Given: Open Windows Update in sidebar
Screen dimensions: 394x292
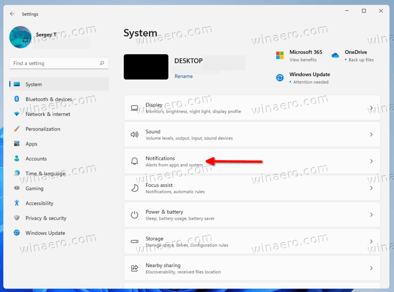Looking at the screenshot, I should 59,233.
